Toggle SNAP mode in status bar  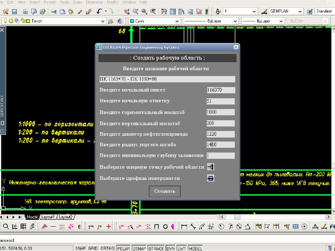80,248
